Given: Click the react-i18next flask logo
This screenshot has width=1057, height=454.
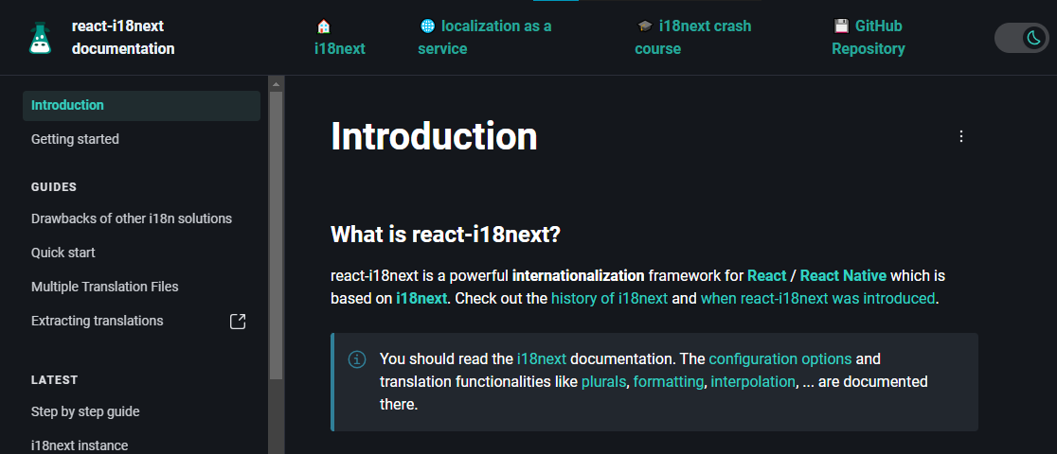Looking at the screenshot, I should tap(41, 38).
